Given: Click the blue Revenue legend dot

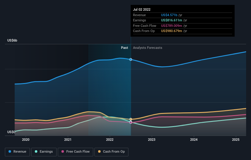Looking at the screenshot, I should point(10,151).
